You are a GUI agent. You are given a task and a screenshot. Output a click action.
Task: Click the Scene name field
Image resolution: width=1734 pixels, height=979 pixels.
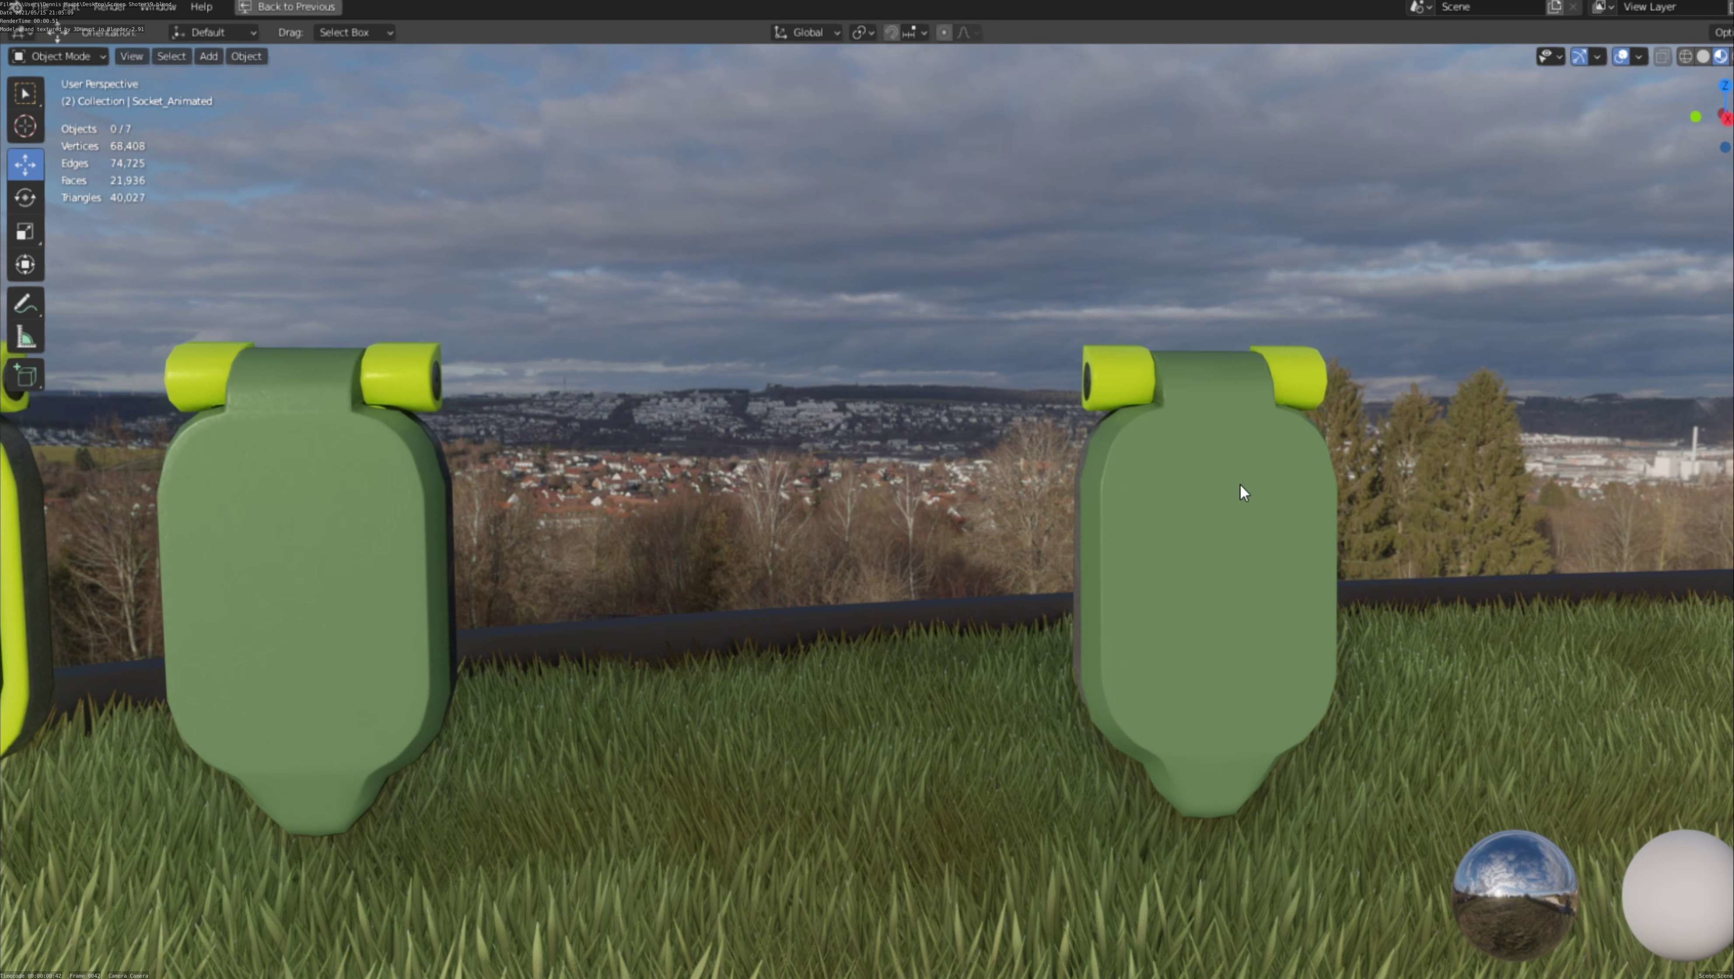(x=1491, y=7)
